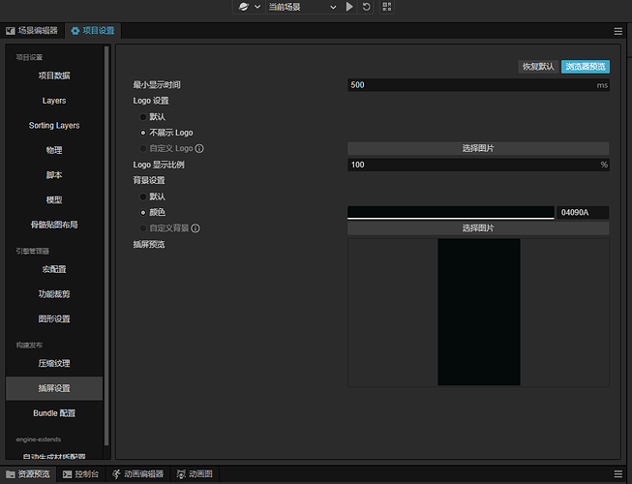Switch to the 场景编辑器 tab
Screen dimensions: 632x484
(x=32, y=31)
